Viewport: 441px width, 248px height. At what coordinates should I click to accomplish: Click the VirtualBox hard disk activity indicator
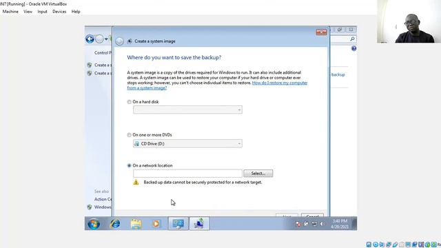[369, 245]
